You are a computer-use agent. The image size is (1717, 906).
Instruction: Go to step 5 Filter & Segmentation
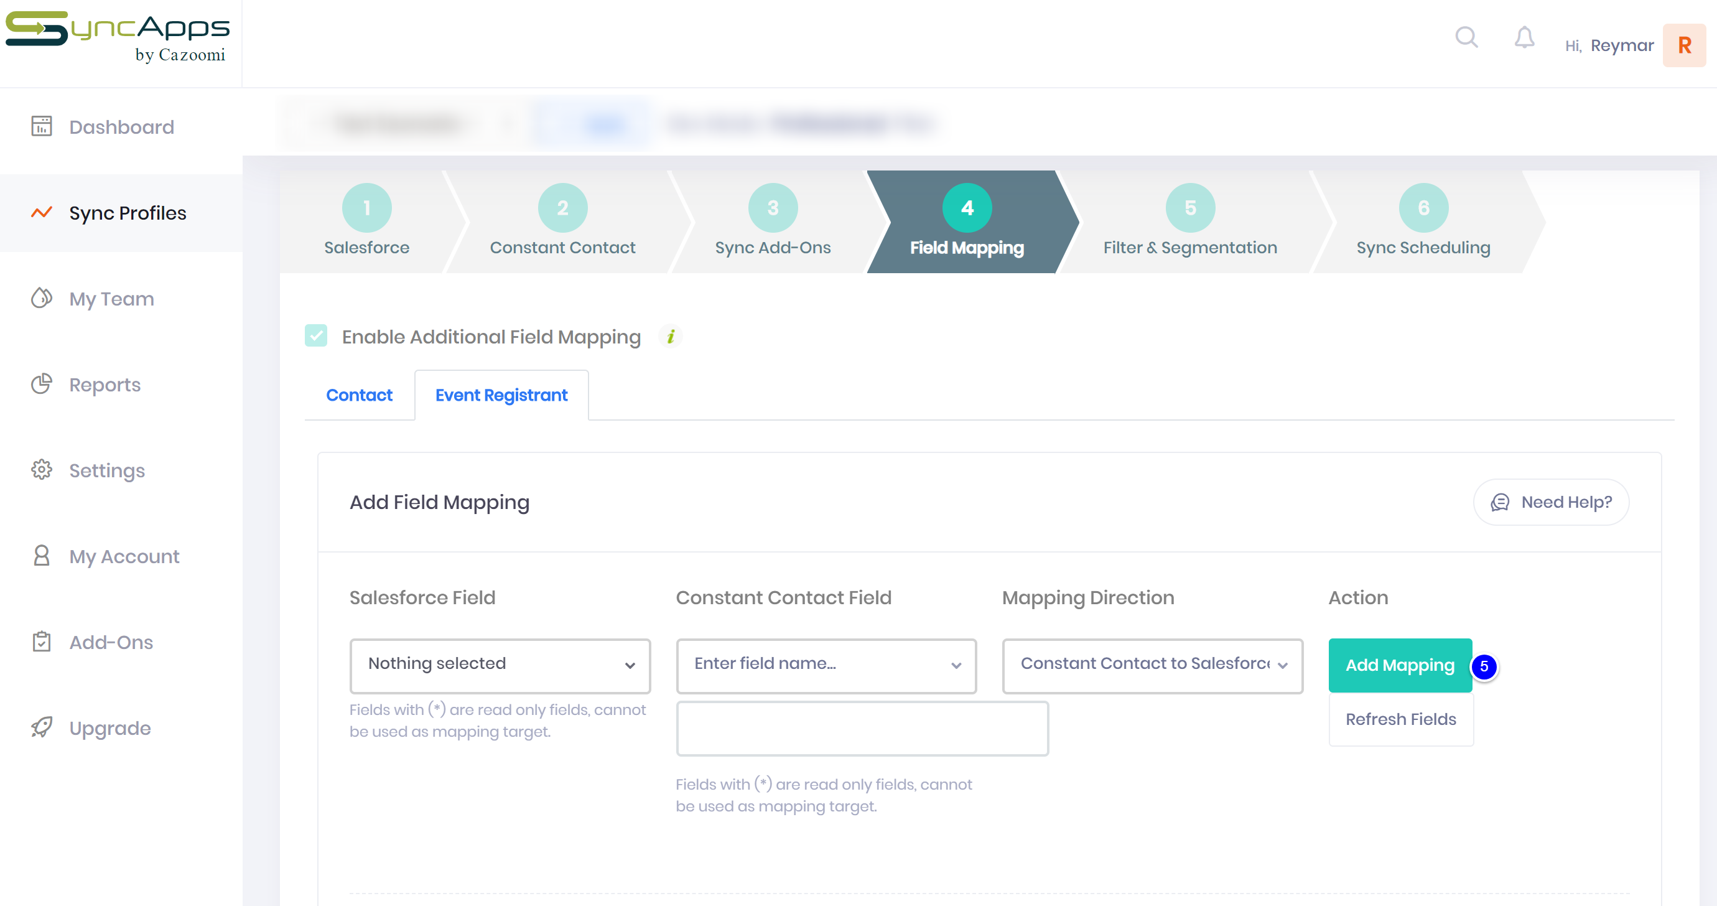coord(1189,222)
